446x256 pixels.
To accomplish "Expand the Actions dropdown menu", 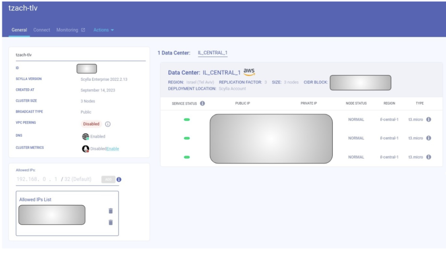I will tap(103, 30).
